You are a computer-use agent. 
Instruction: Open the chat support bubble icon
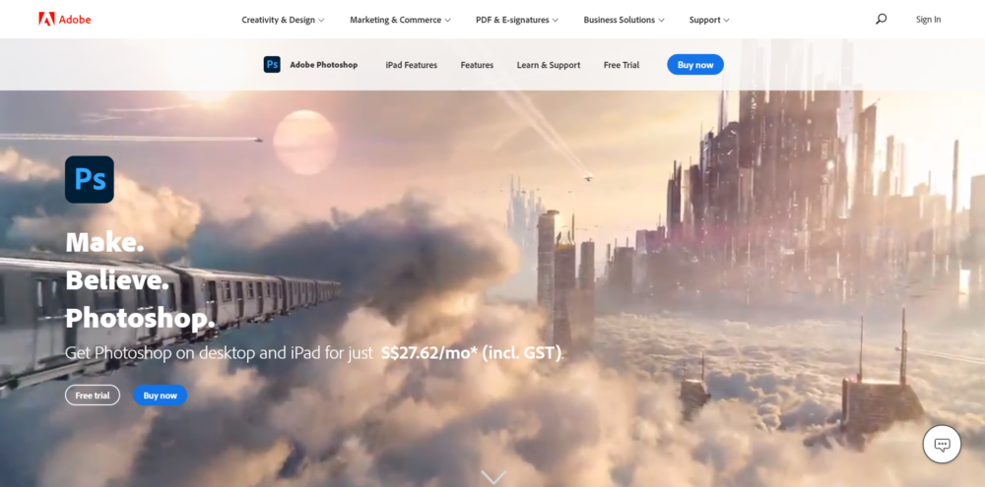pyautogui.click(x=942, y=445)
